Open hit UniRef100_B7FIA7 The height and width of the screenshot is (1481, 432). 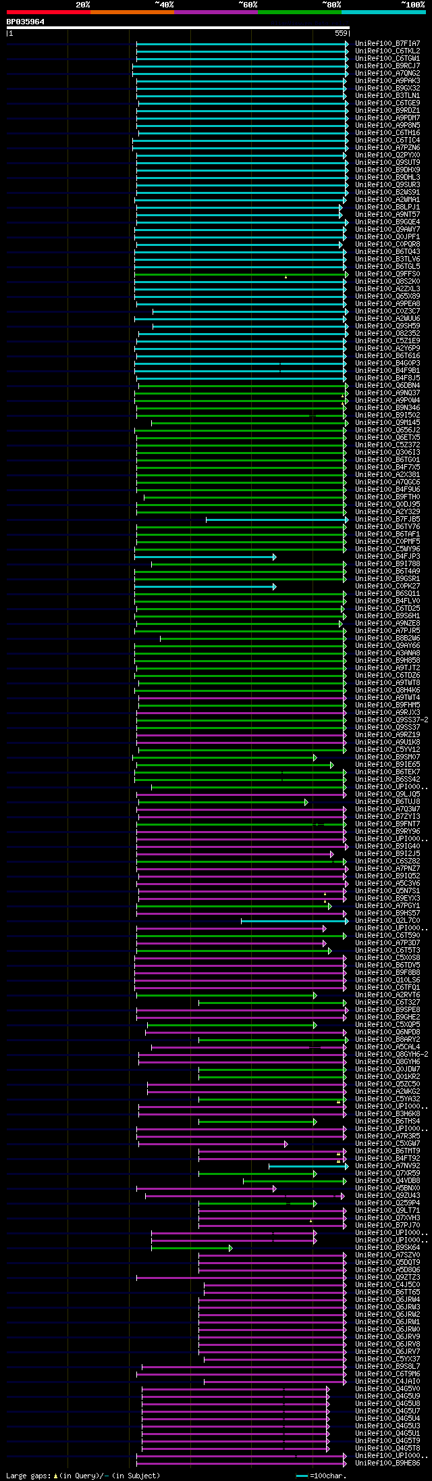pyautogui.click(x=387, y=43)
